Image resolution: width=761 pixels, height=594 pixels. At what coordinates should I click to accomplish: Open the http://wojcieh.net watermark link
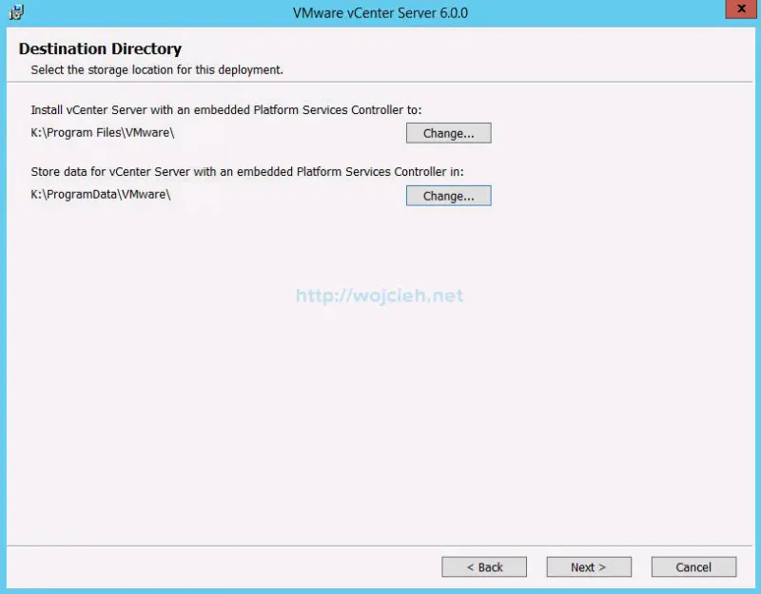tap(380, 295)
